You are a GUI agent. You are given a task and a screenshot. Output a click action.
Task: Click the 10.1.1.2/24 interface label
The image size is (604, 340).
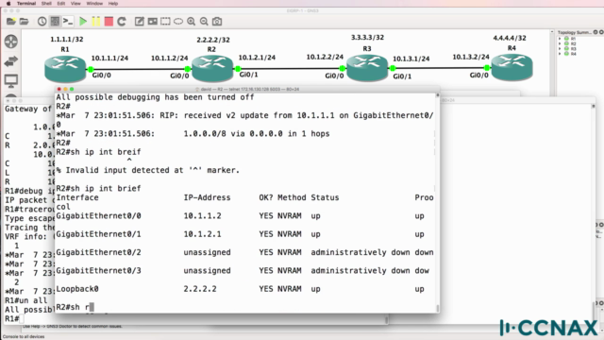[x=170, y=59]
